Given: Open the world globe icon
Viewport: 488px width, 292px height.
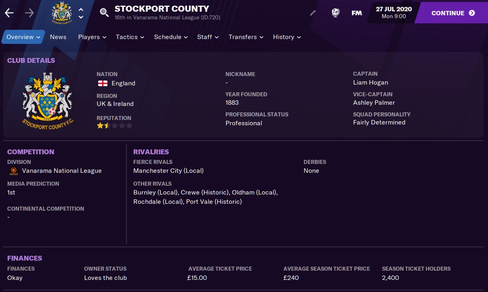Looking at the screenshot, I should point(335,13).
